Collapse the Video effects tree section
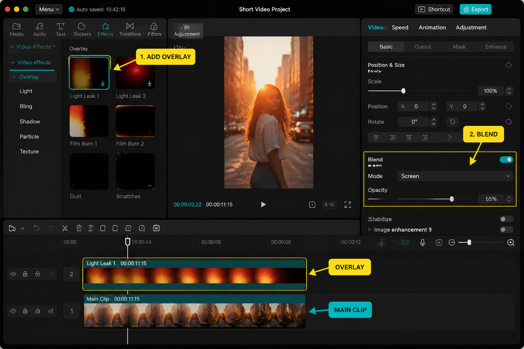The image size is (524, 349). pyautogui.click(x=31, y=62)
